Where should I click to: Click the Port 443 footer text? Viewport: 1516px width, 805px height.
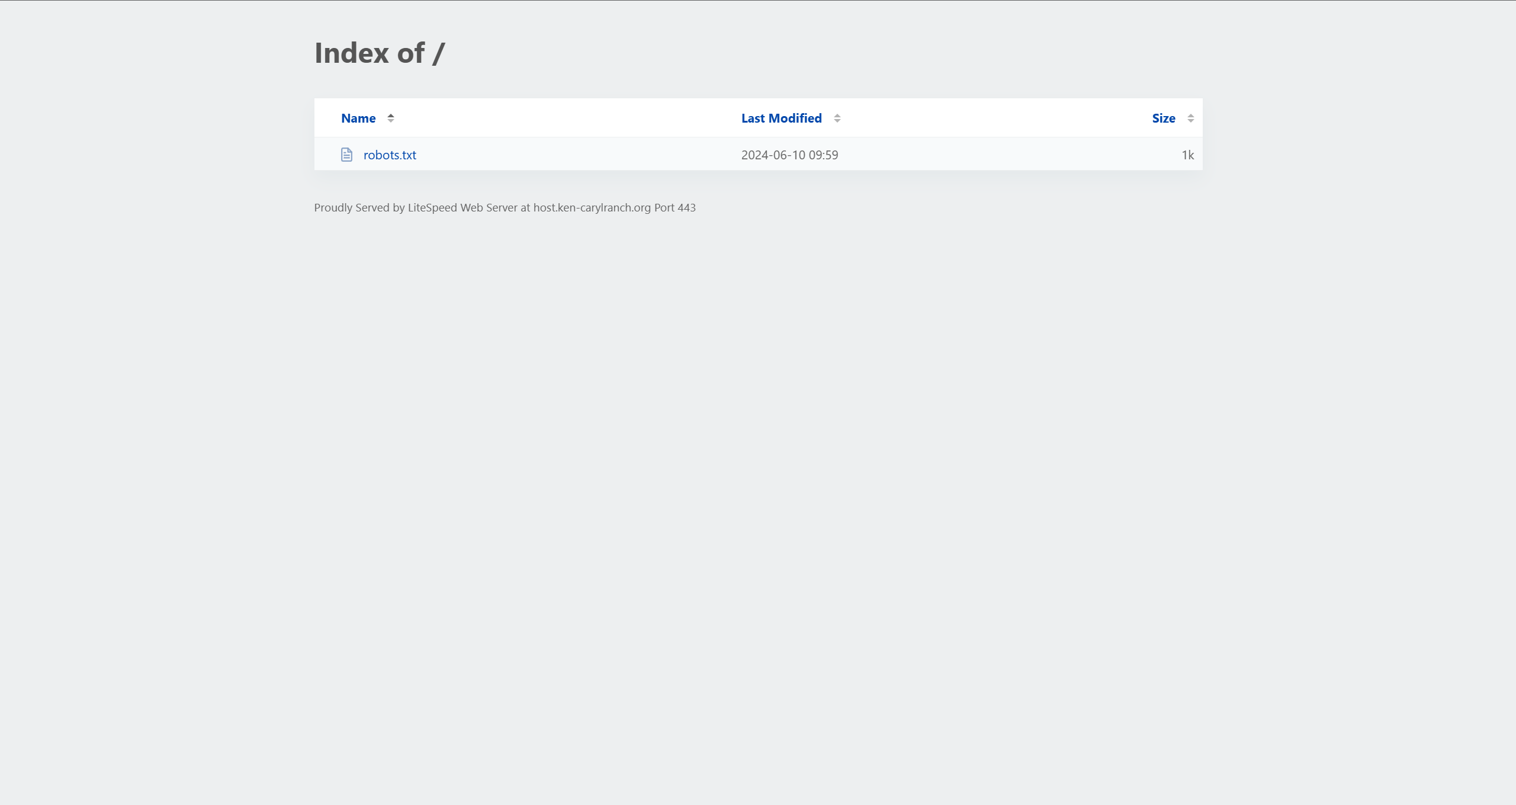tap(675, 207)
